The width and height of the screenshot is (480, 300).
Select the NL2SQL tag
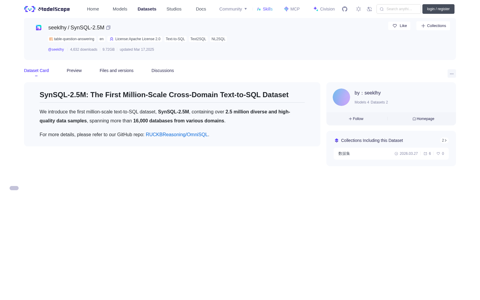pos(218,39)
